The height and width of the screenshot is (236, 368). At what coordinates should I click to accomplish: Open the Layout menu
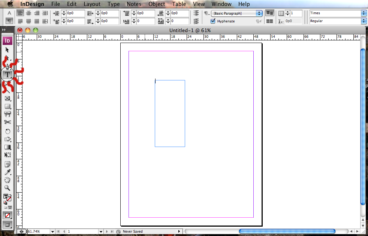click(92, 4)
